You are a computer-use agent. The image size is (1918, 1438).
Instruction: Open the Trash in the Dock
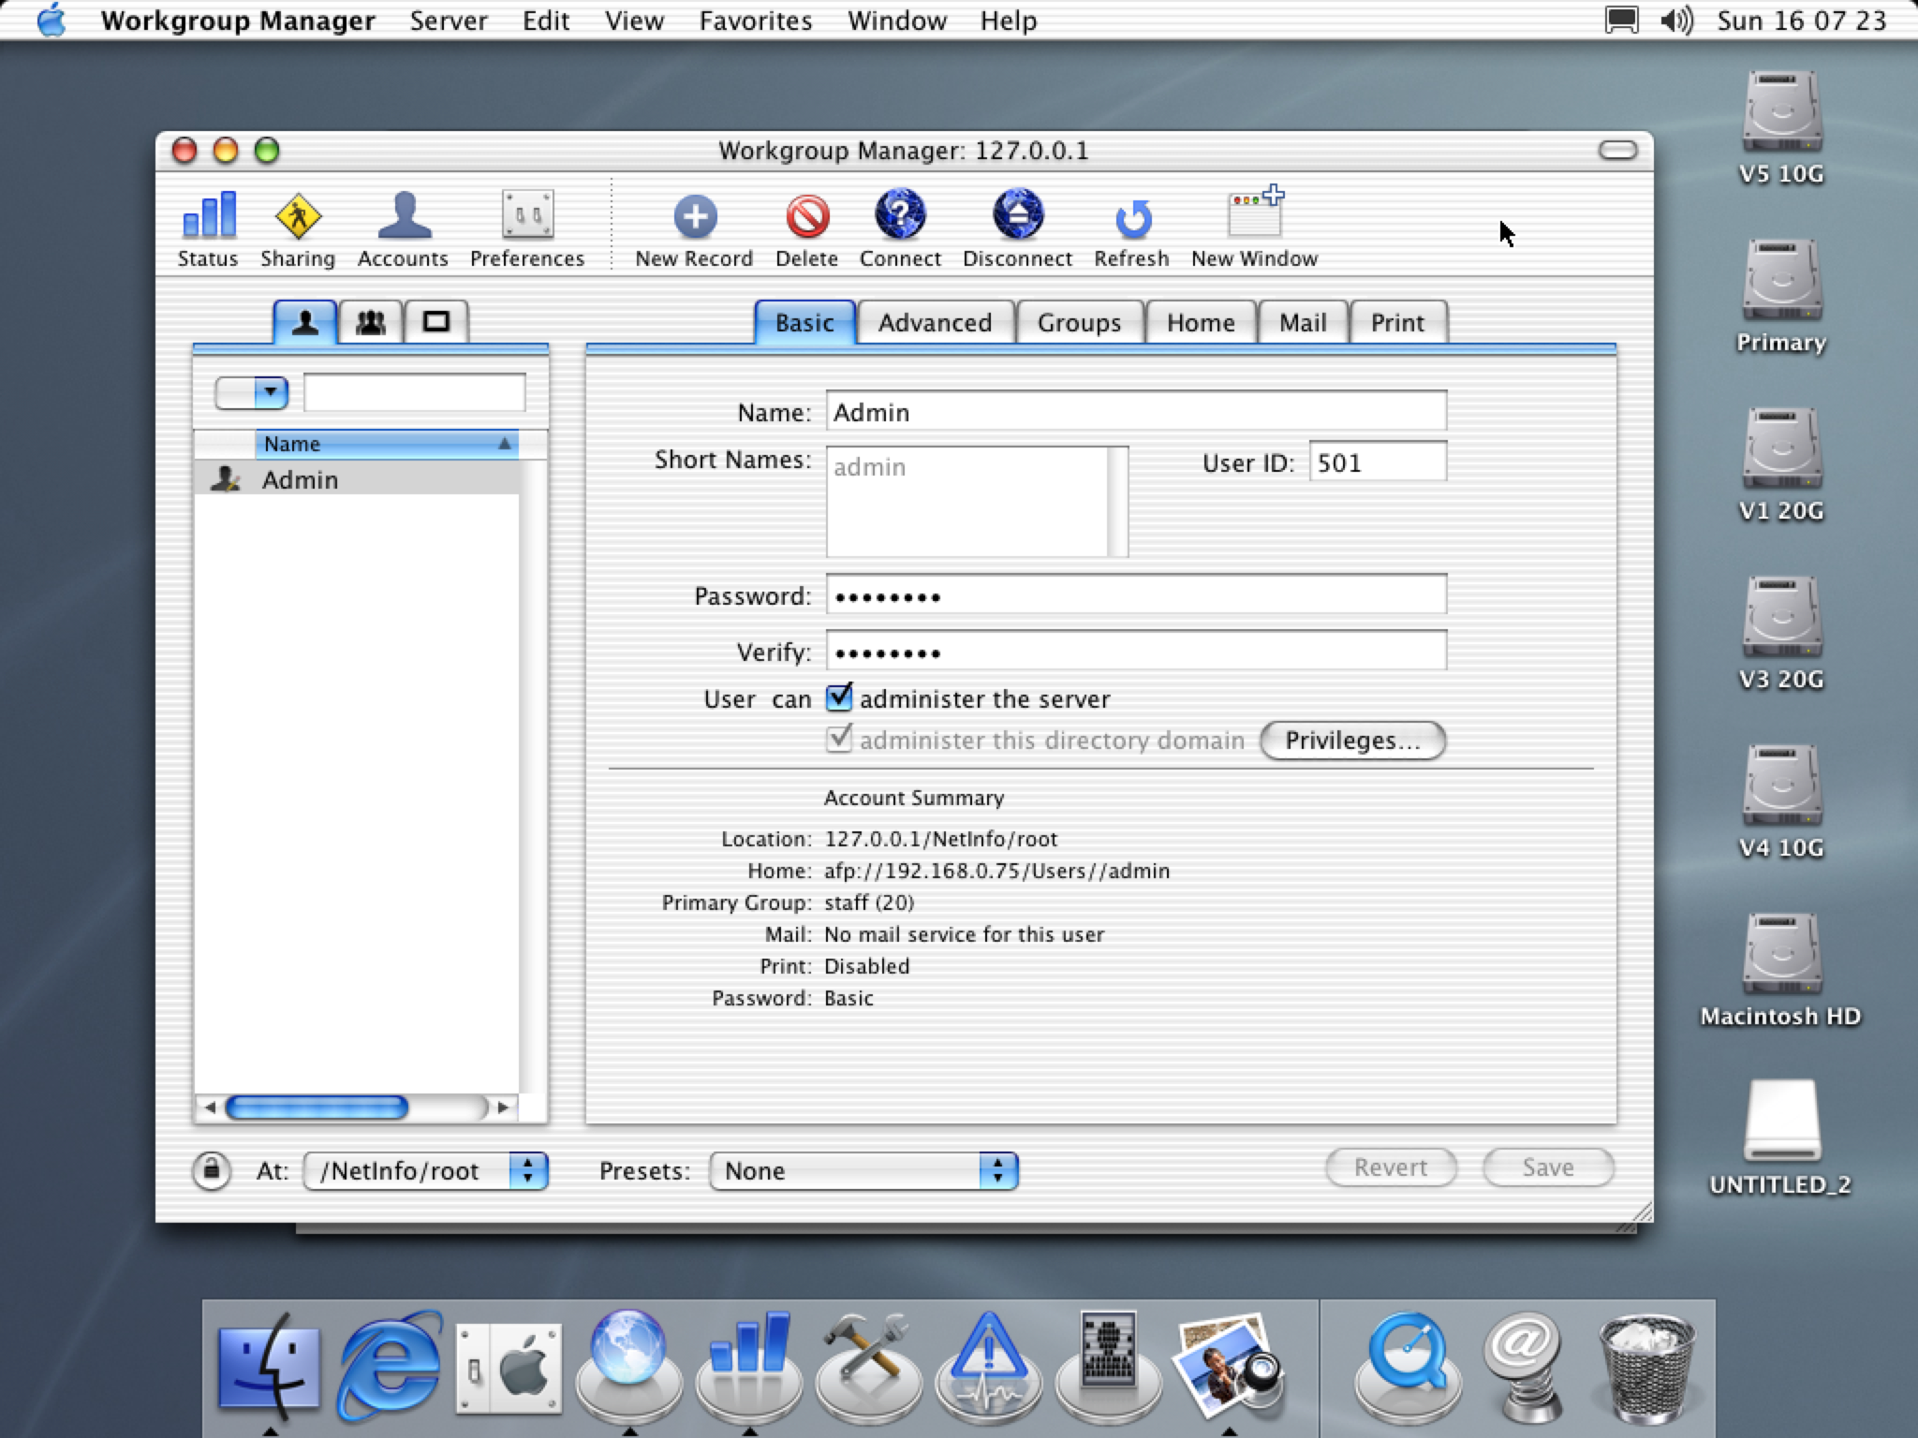[1646, 1367]
